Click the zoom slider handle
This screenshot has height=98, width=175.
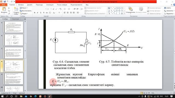(x=162, y=93)
